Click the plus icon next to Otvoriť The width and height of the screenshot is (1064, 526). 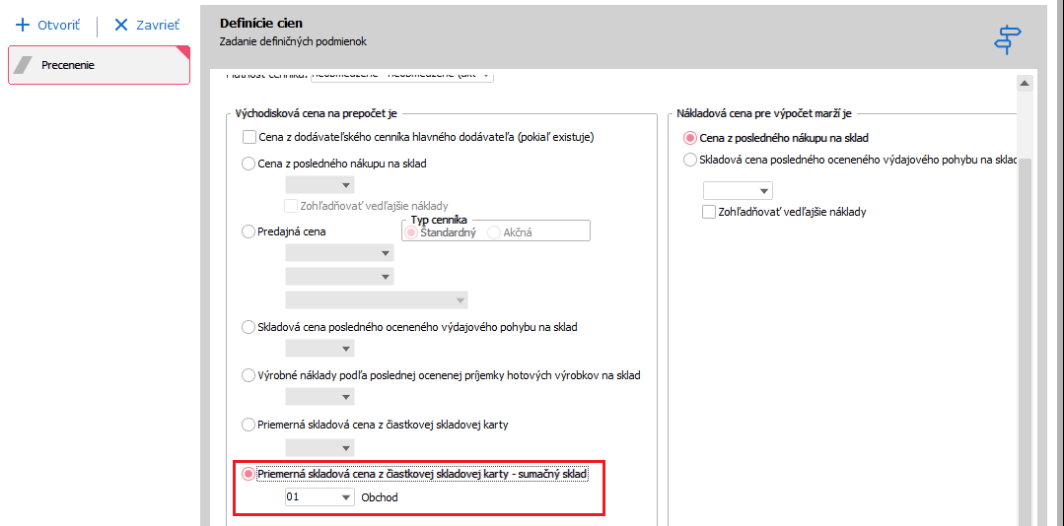coord(24,26)
